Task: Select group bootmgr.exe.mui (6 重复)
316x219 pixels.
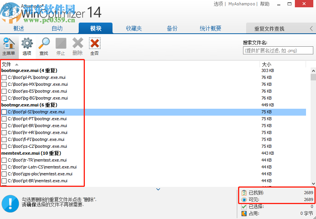Action: coord(30,105)
